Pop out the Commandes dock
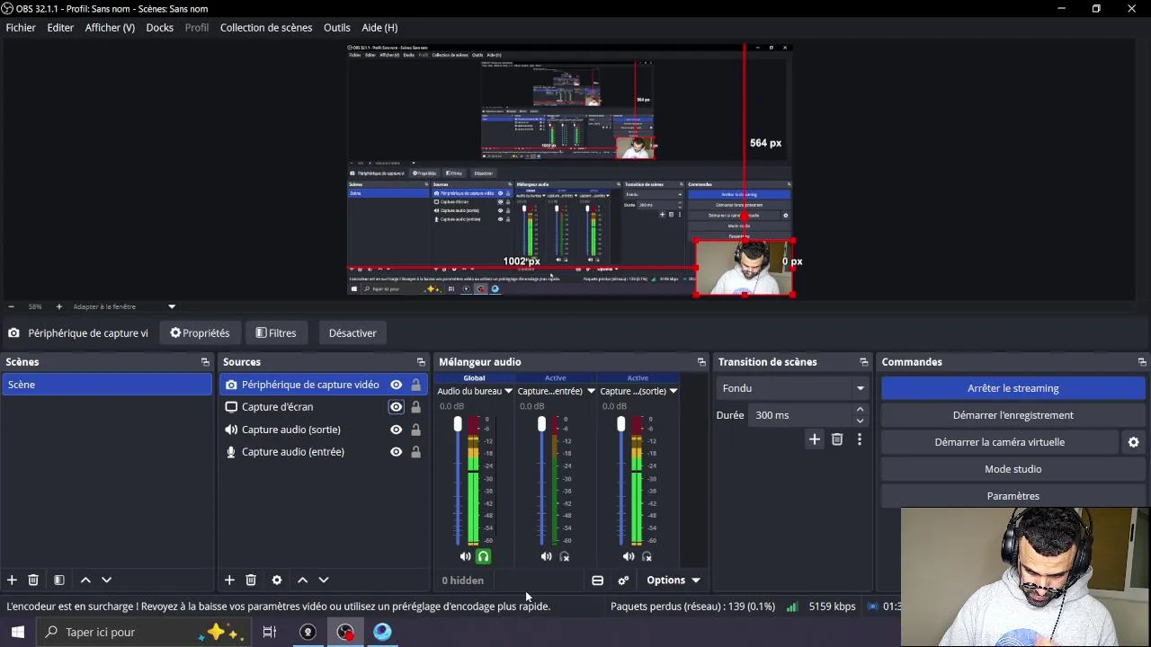This screenshot has width=1151, height=647. coord(1142,362)
